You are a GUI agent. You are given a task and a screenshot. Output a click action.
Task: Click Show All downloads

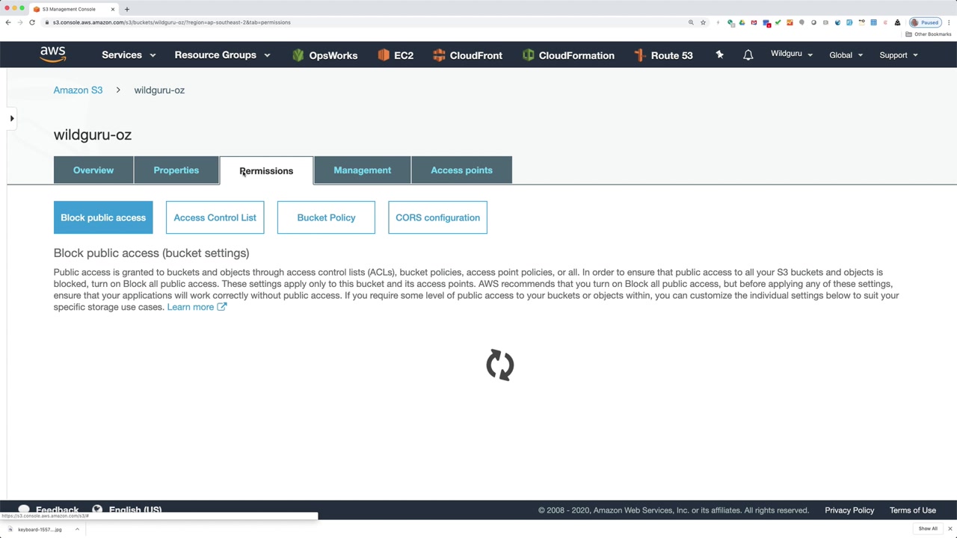coord(928,529)
